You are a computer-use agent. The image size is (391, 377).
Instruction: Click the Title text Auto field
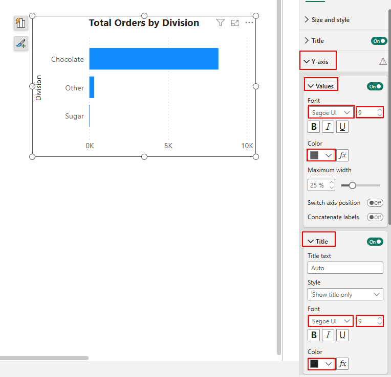coord(345,268)
